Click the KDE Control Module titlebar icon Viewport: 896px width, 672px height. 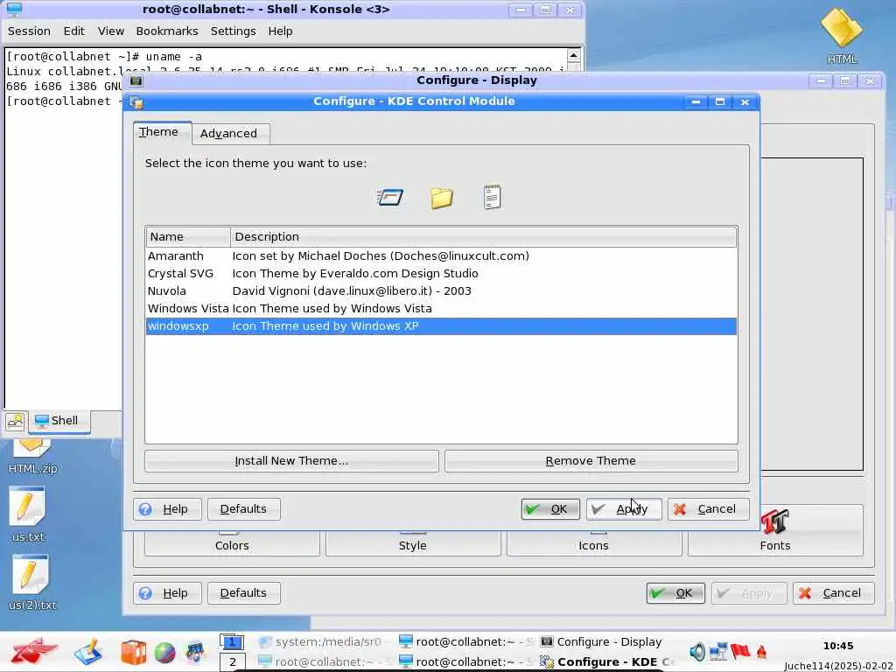(136, 102)
